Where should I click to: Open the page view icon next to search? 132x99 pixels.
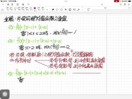coord(125,4)
